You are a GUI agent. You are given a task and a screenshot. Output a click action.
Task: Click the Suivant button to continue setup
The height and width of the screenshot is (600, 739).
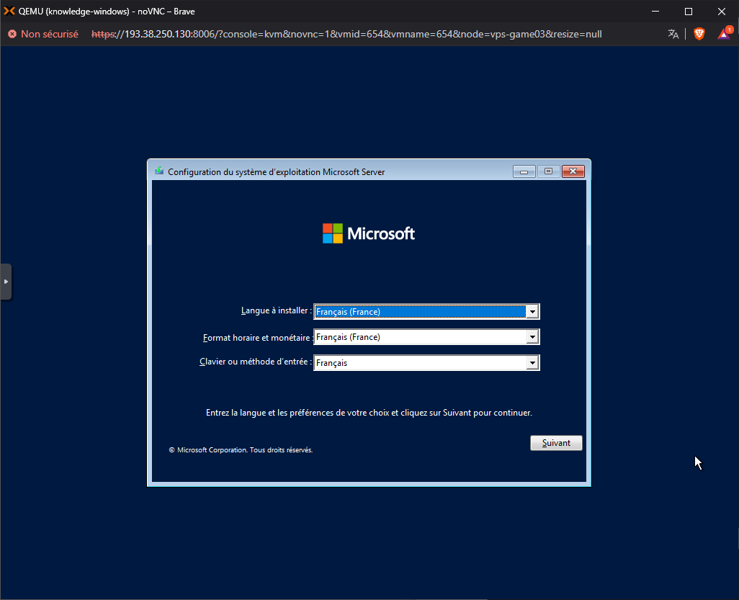[x=556, y=443]
